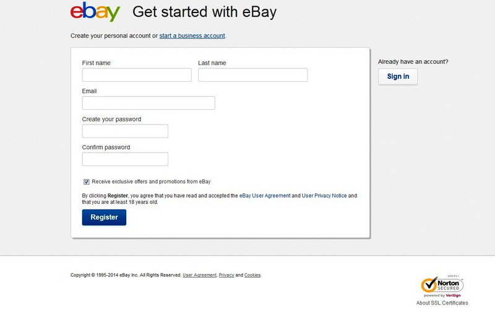Toggle the exclusive offers and promotions checkbox
495x318 pixels.
pyautogui.click(x=87, y=182)
